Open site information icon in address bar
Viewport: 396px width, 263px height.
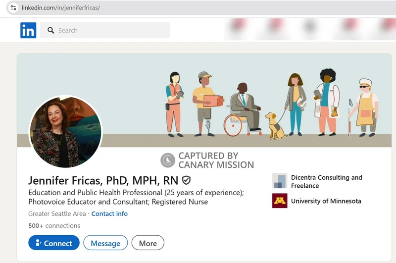pyautogui.click(x=13, y=7)
